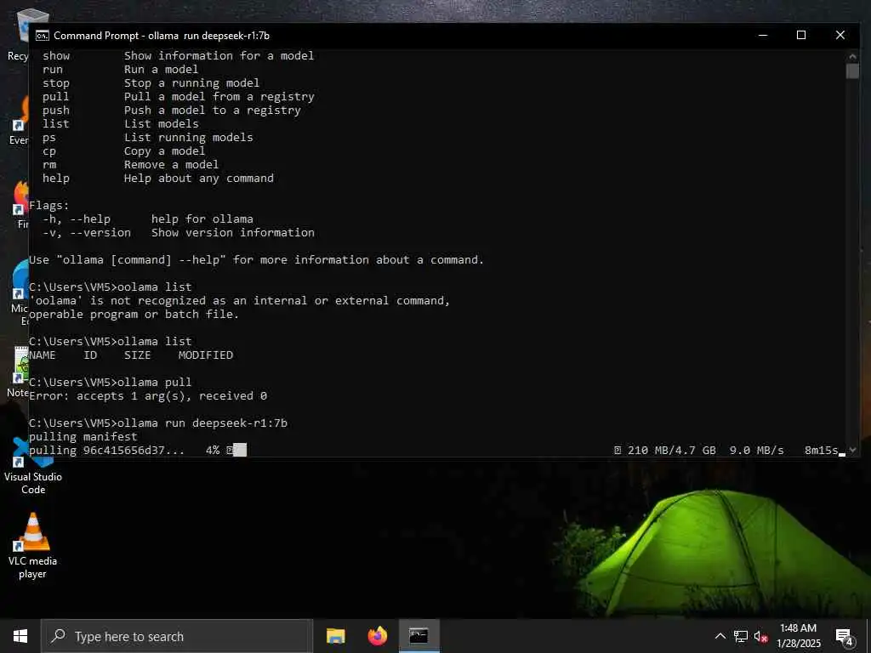The width and height of the screenshot is (871, 653).
Task: Open the VLC media player desktop shortcut
Action: 33,546
